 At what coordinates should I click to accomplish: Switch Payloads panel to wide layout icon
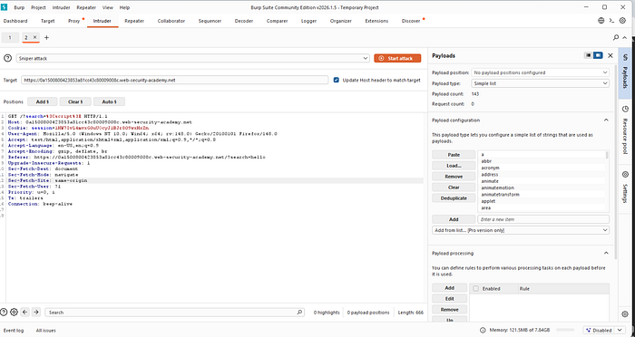598,55
